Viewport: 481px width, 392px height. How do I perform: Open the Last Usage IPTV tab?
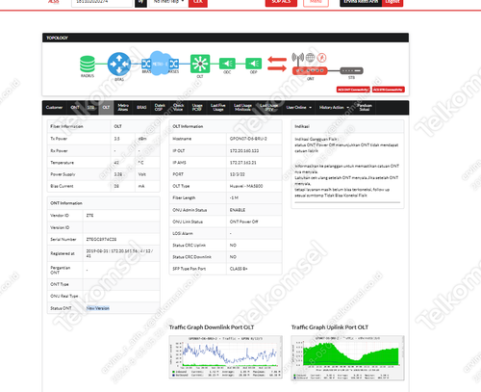[x=268, y=108]
